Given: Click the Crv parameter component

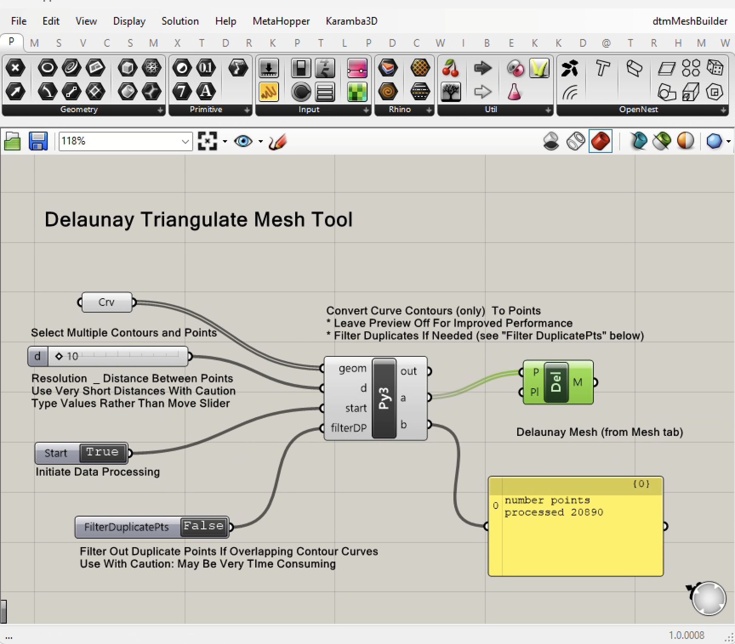Looking at the screenshot, I should [x=106, y=302].
